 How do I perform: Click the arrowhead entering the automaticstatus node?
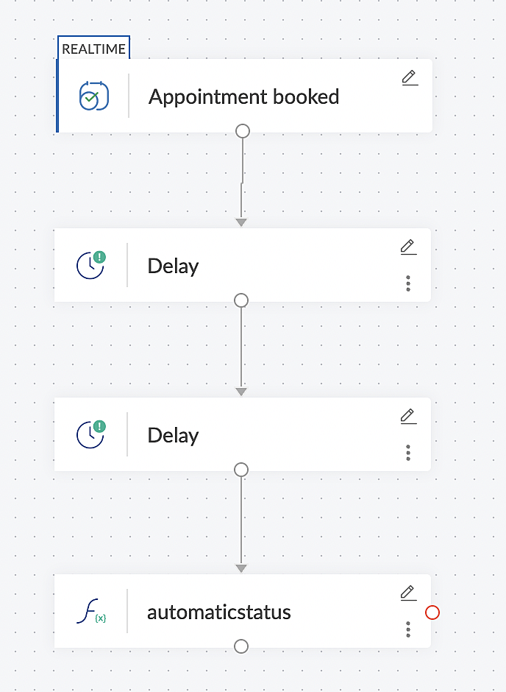[241, 568]
